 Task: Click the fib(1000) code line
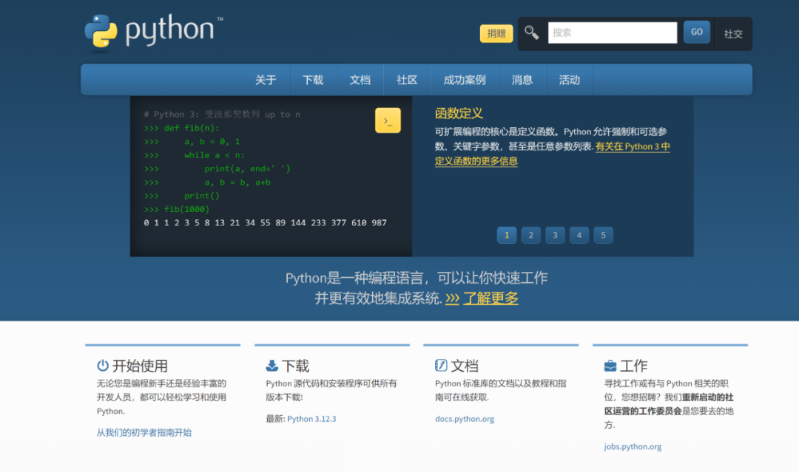[x=177, y=209]
